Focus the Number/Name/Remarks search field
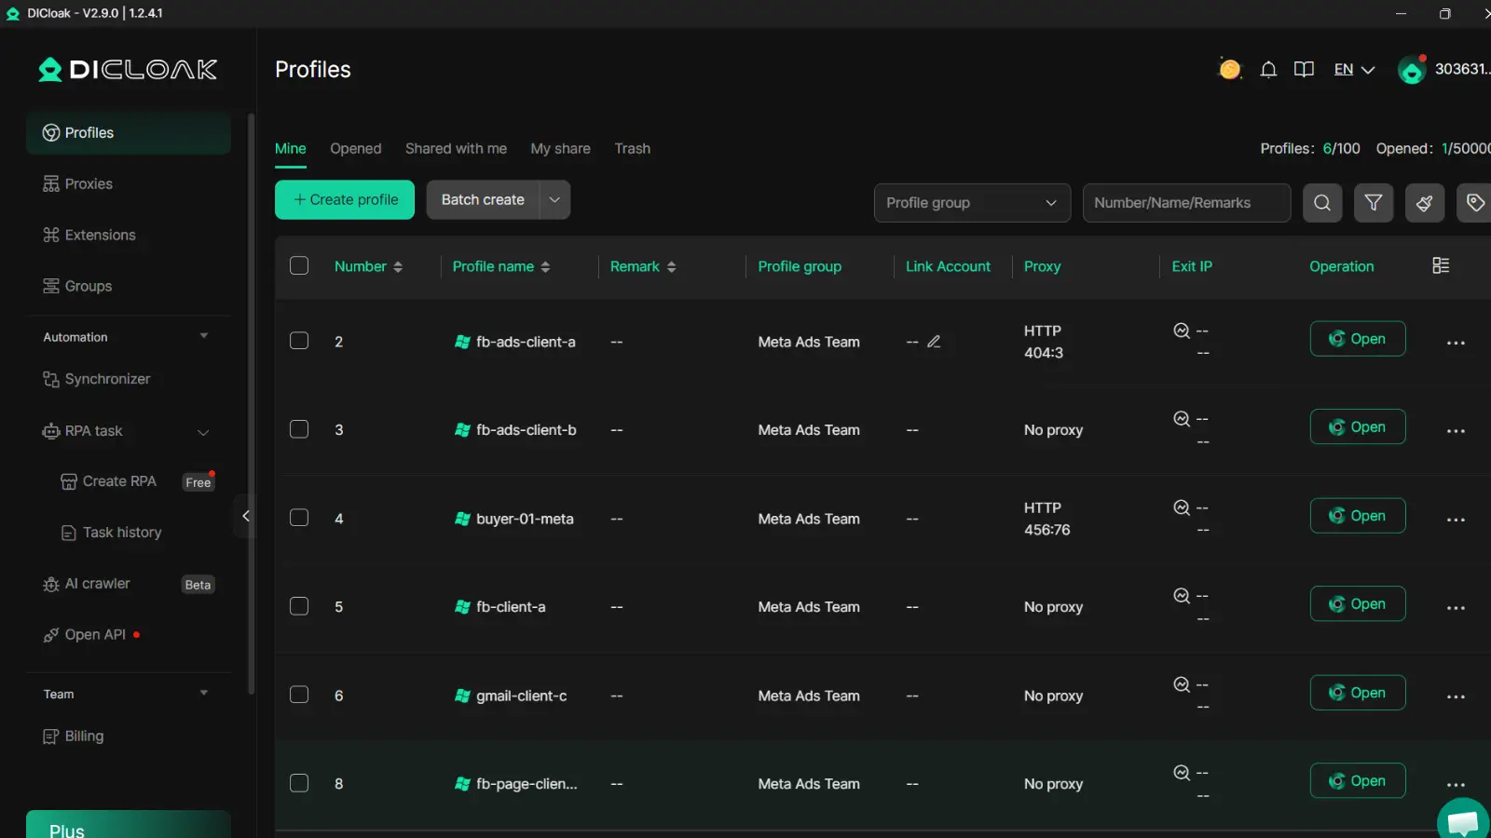Viewport: 1491px width, 838px height. [x=1186, y=202]
